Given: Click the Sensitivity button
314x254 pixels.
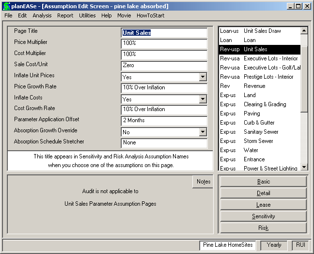Looking at the screenshot, I should [263, 216].
